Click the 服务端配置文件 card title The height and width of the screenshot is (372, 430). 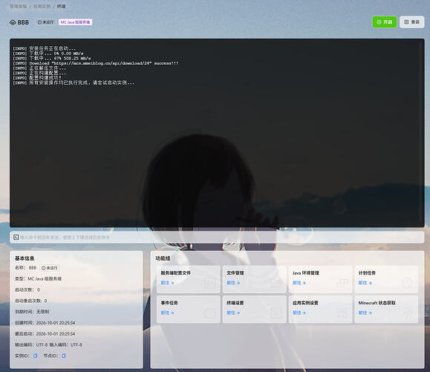(x=175, y=273)
